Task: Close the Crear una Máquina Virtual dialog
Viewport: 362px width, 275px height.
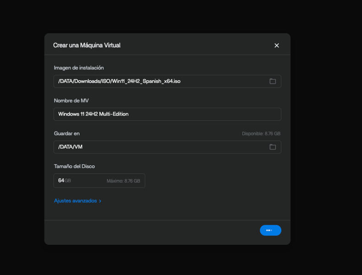Action: point(276,45)
